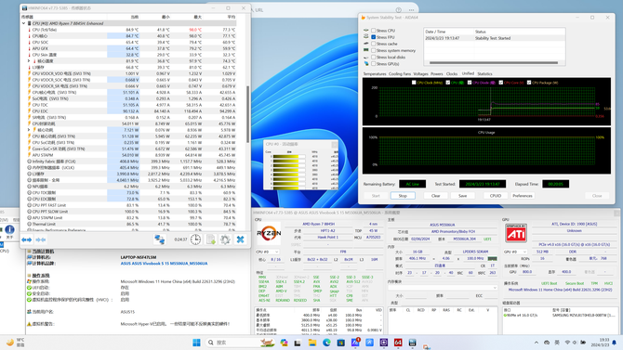
Task: Select the APU STAPM sensor row
Action: point(128,155)
